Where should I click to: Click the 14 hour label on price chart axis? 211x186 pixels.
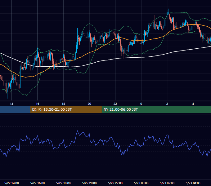point(11,104)
